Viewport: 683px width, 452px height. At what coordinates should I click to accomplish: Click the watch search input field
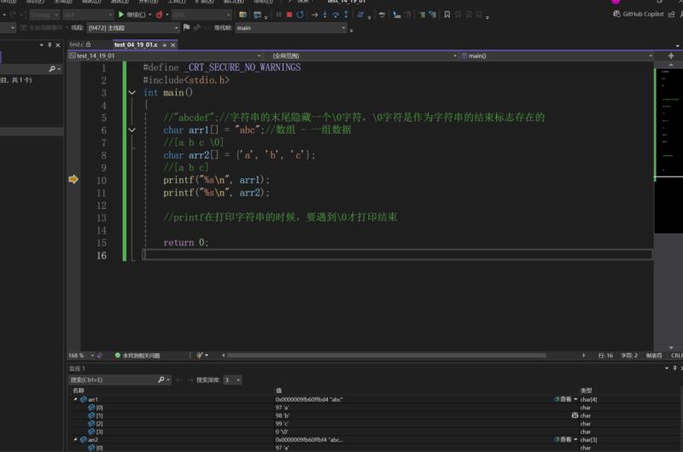point(113,380)
